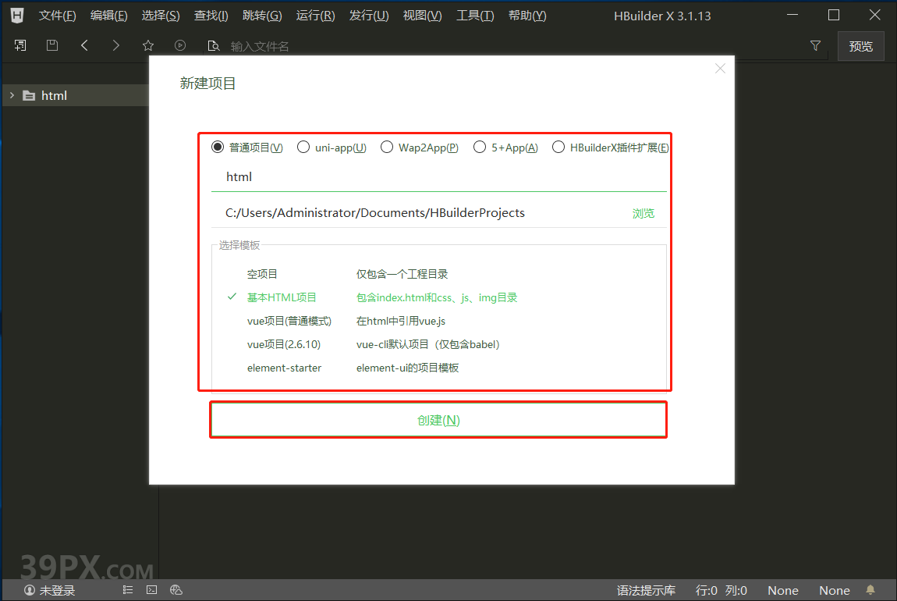Click the web browser cloud icon
This screenshot has width=897, height=601.
(x=176, y=589)
